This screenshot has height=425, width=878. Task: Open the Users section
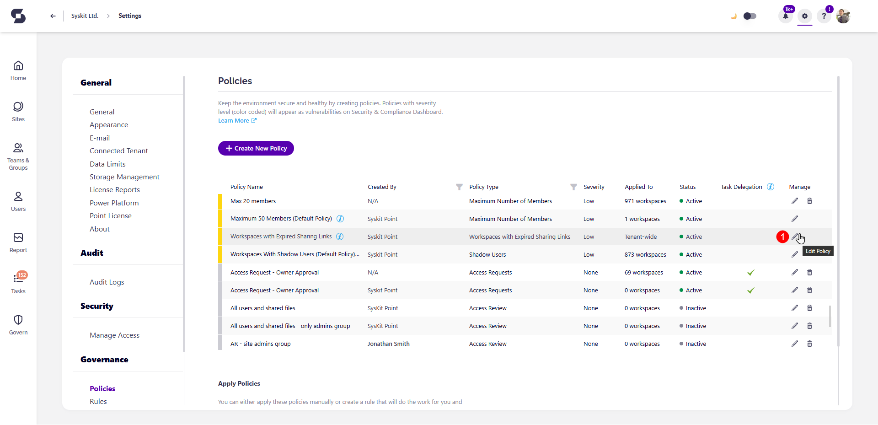click(18, 201)
